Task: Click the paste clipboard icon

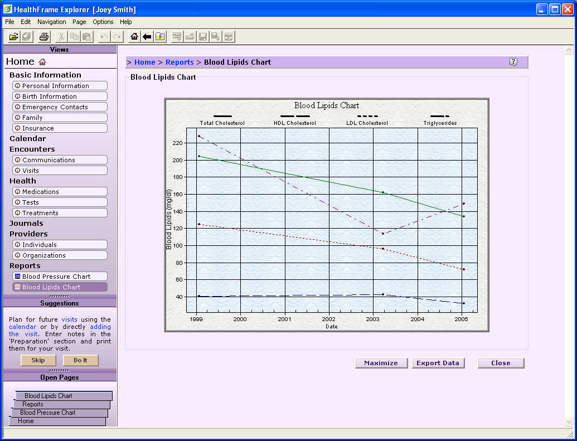Action: pos(87,37)
